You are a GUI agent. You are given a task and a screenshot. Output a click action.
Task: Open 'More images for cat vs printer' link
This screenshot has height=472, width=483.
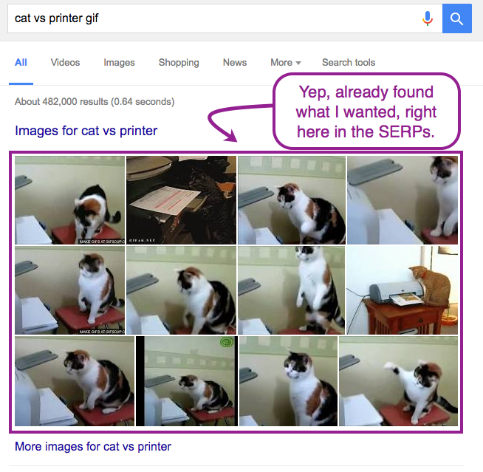click(x=93, y=446)
